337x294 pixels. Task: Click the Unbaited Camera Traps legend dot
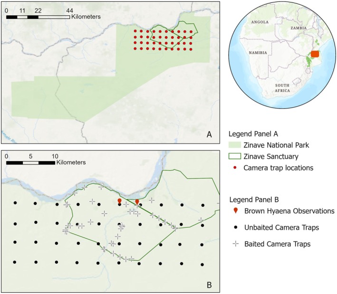click(236, 227)
